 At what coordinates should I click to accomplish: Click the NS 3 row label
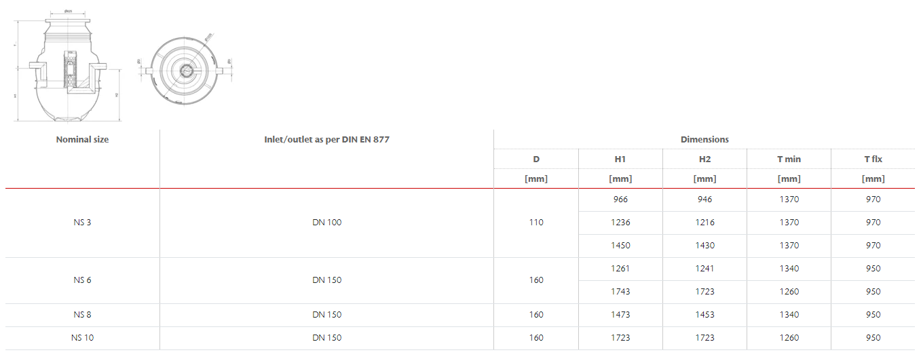[82, 223]
